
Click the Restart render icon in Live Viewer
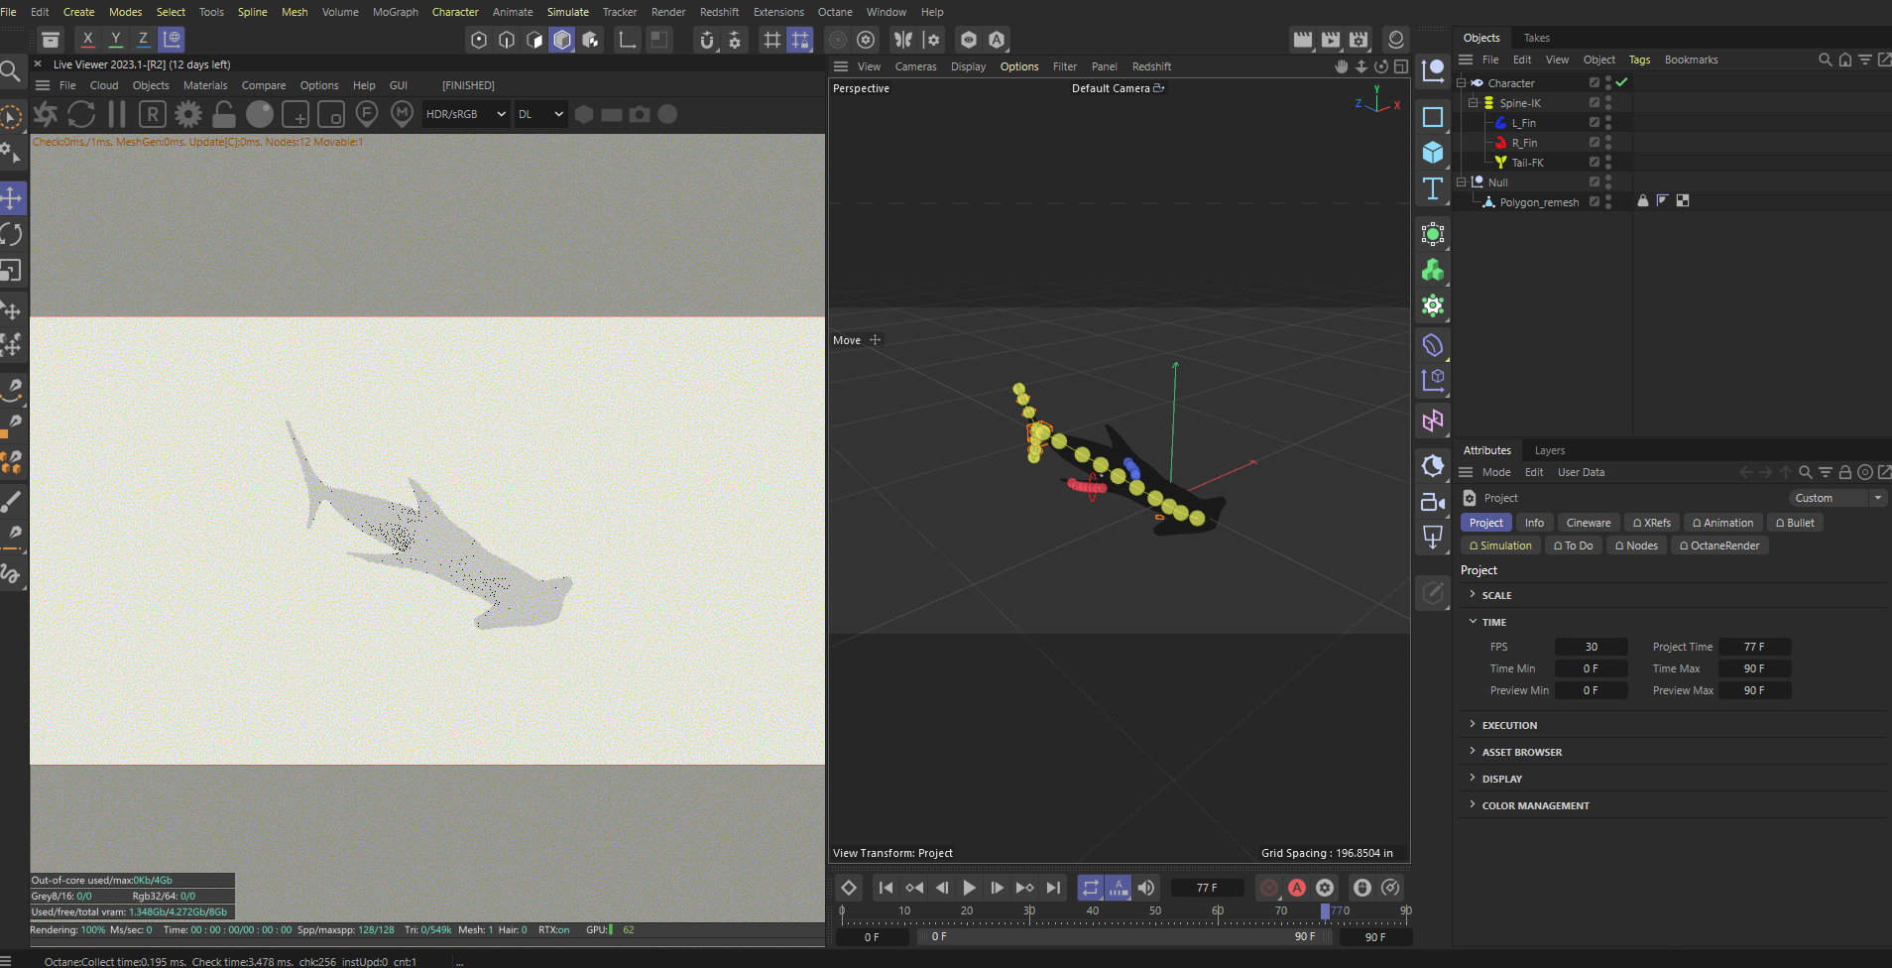(80, 114)
